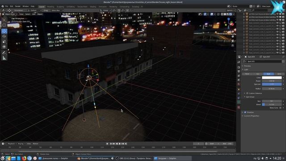Toggle the Custom Distance checkbox
Screen dimensions: 286x161
tap(247, 93)
